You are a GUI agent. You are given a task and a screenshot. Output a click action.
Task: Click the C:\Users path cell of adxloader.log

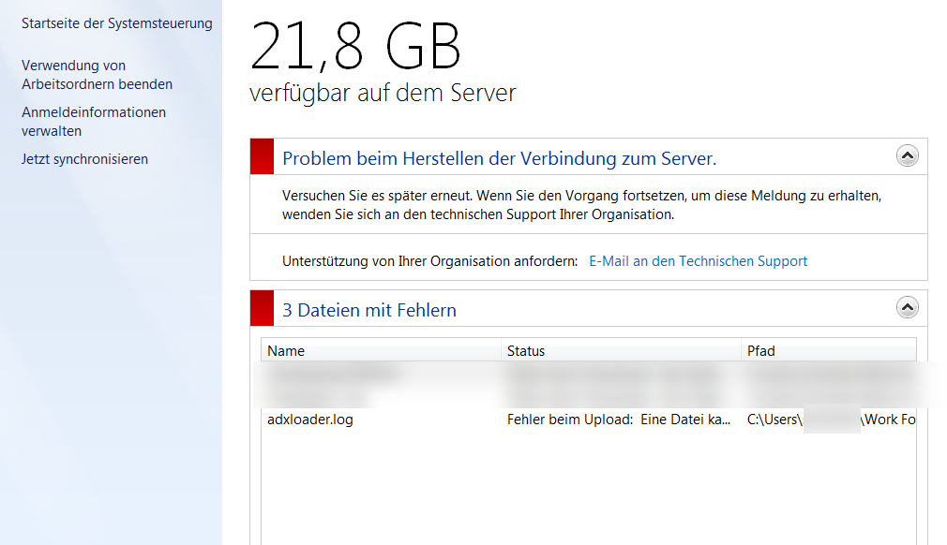point(830,420)
